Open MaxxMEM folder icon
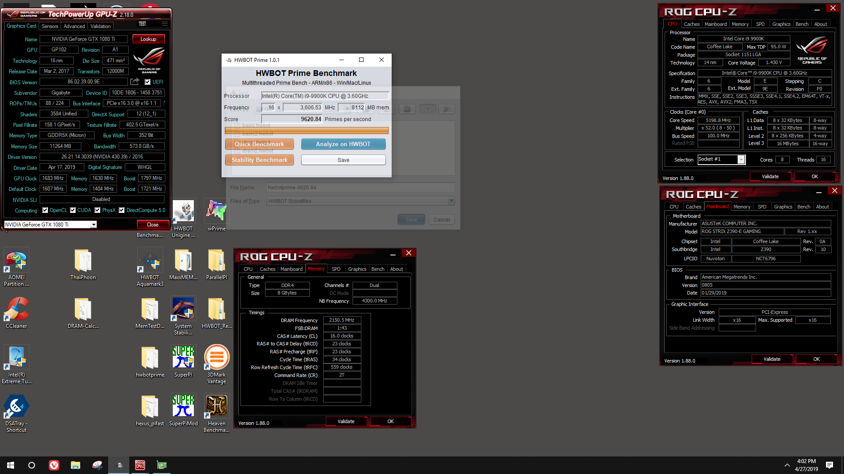This screenshot has width=844, height=474. click(x=183, y=264)
